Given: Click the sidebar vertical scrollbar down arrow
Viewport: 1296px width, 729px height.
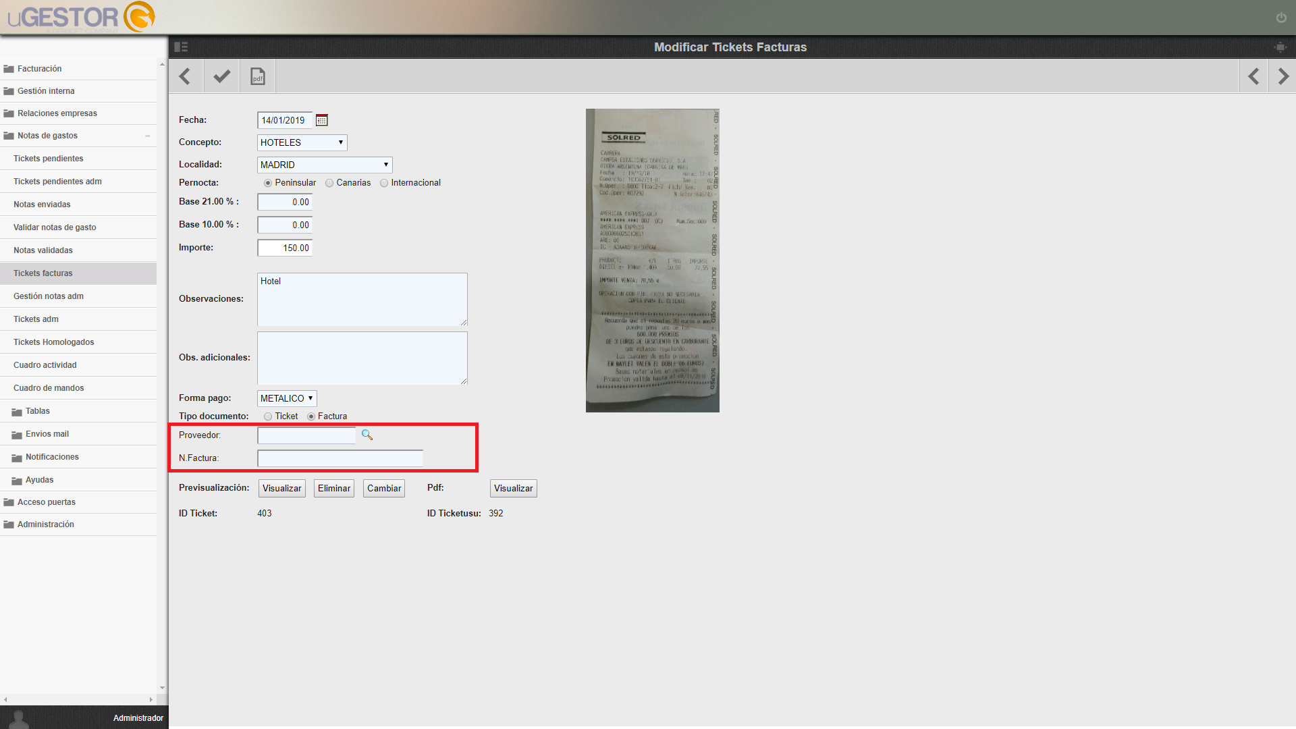Looking at the screenshot, I should pyautogui.click(x=162, y=688).
